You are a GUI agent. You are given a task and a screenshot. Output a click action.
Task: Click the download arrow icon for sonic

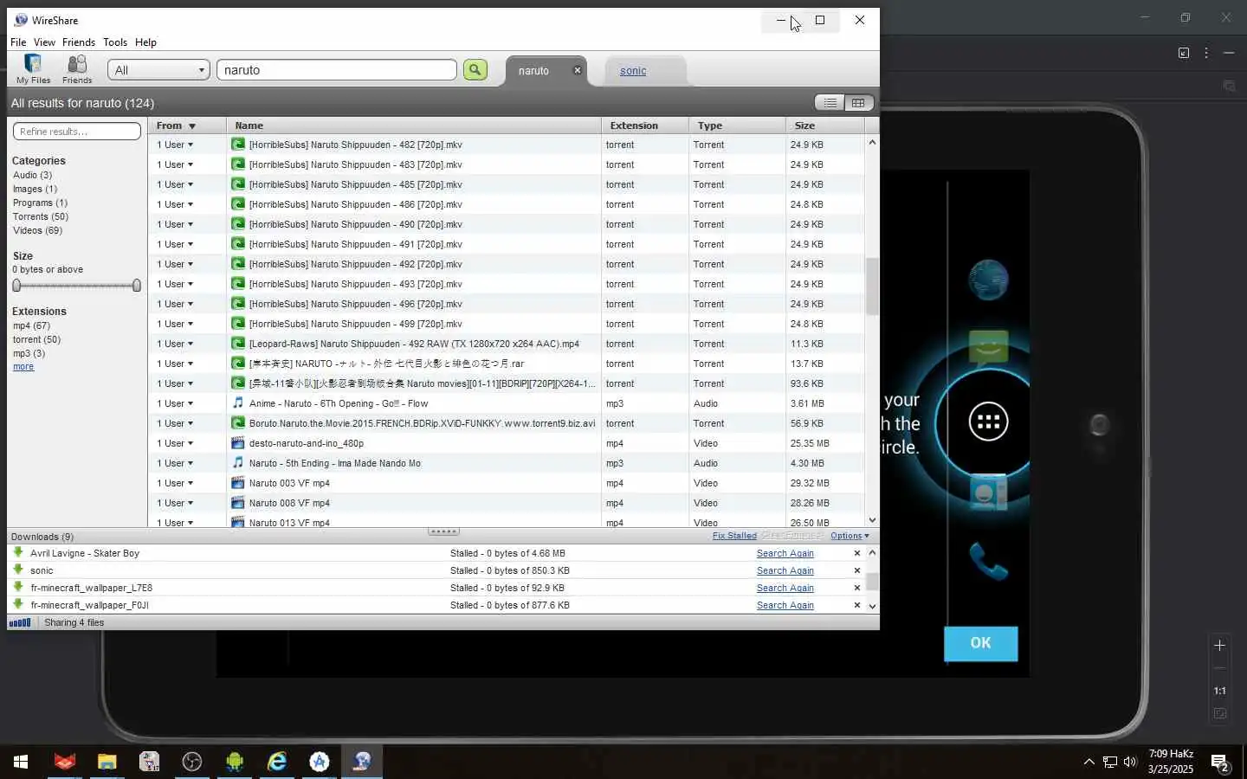click(18, 570)
